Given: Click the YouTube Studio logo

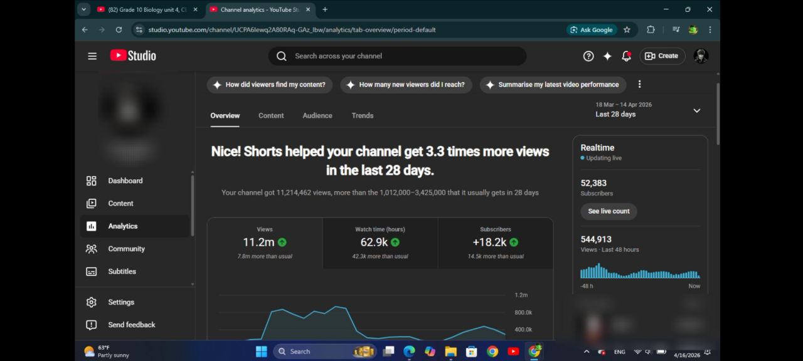Looking at the screenshot, I should click(x=133, y=56).
